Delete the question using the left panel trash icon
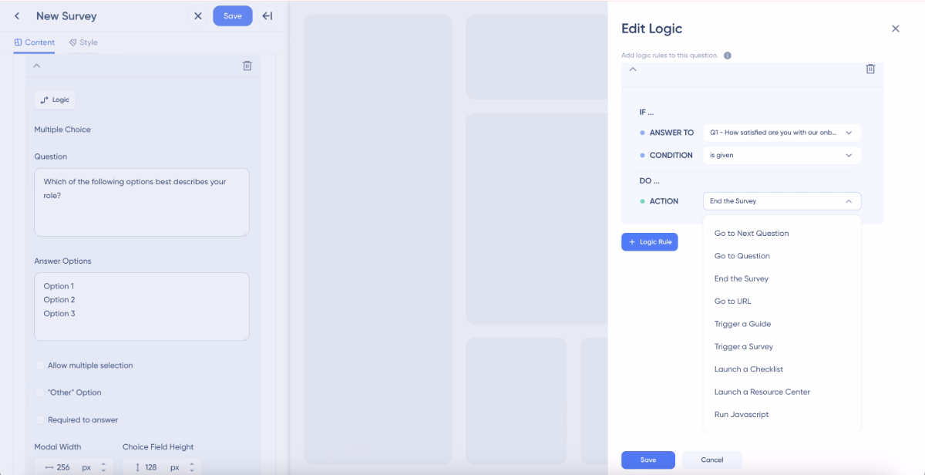925x475 pixels. click(x=247, y=66)
